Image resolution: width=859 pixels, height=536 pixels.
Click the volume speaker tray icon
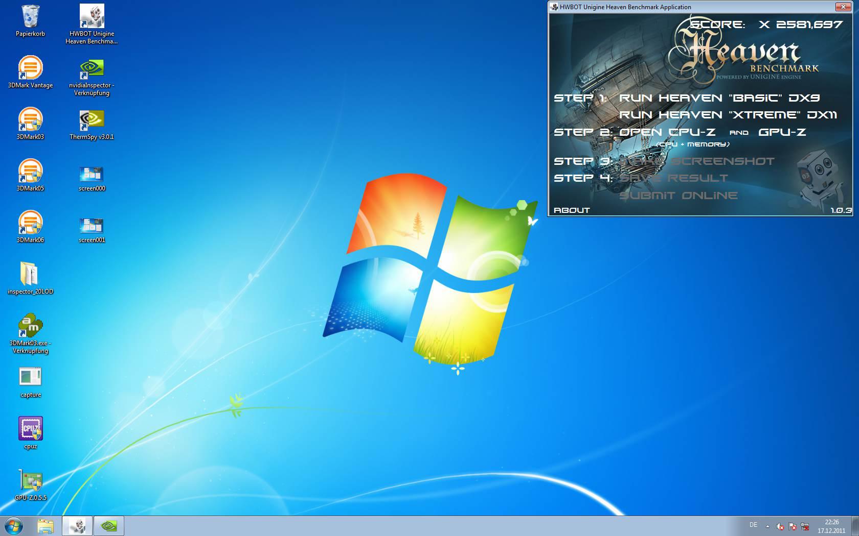click(x=780, y=526)
